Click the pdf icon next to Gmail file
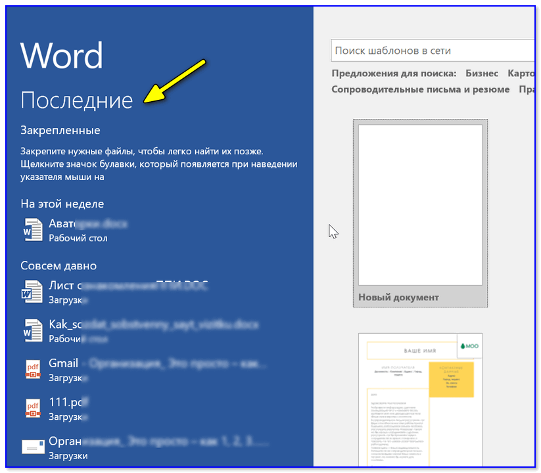 tap(33, 370)
